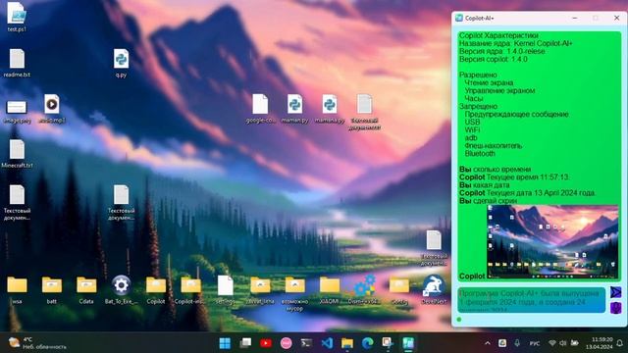Click the 'Флеш-накопитель' entry
Screen dimensions: 628x353
point(493,146)
